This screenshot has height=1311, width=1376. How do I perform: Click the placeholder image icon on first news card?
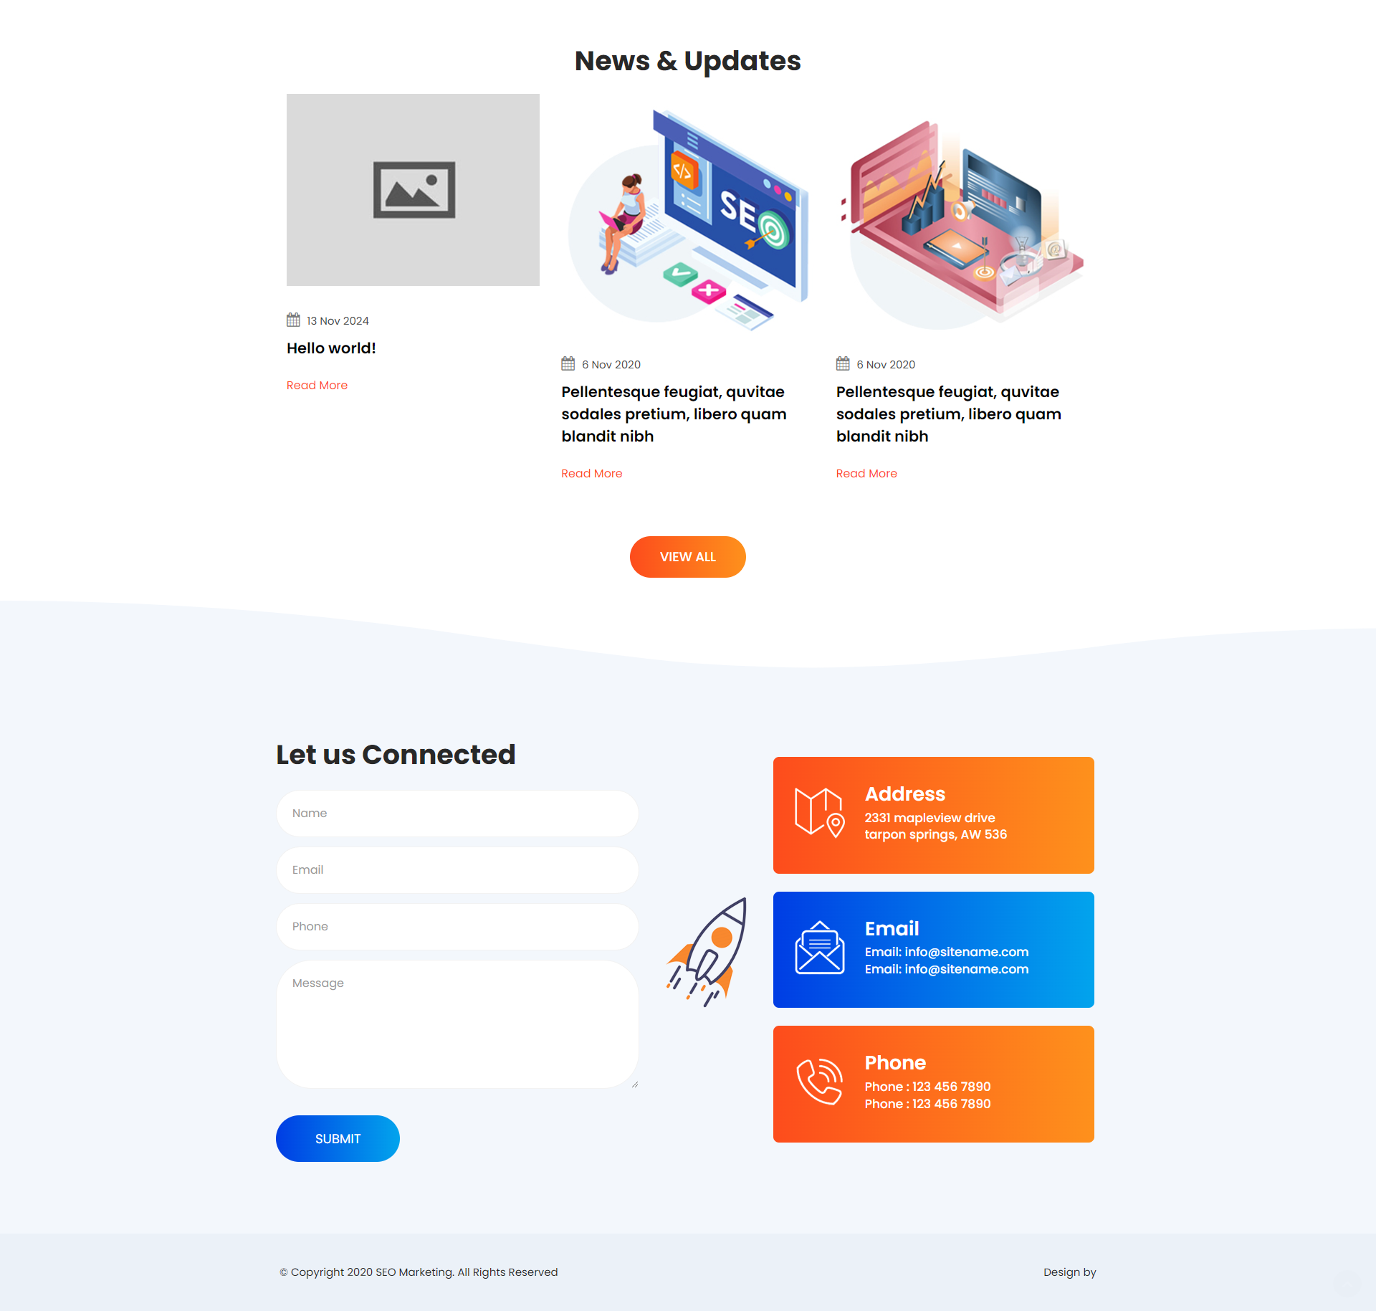(x=413, y=191)
